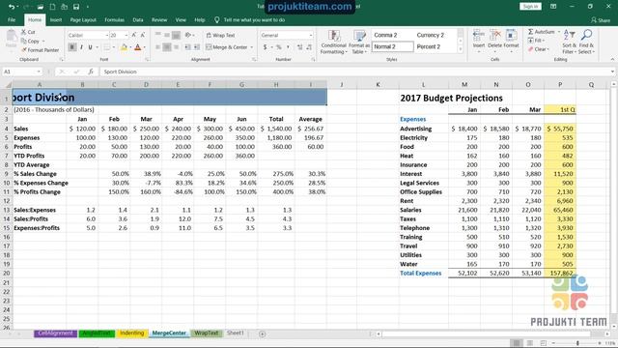Apply the red Font Color

pyautogui.click(x=137, y=47)
